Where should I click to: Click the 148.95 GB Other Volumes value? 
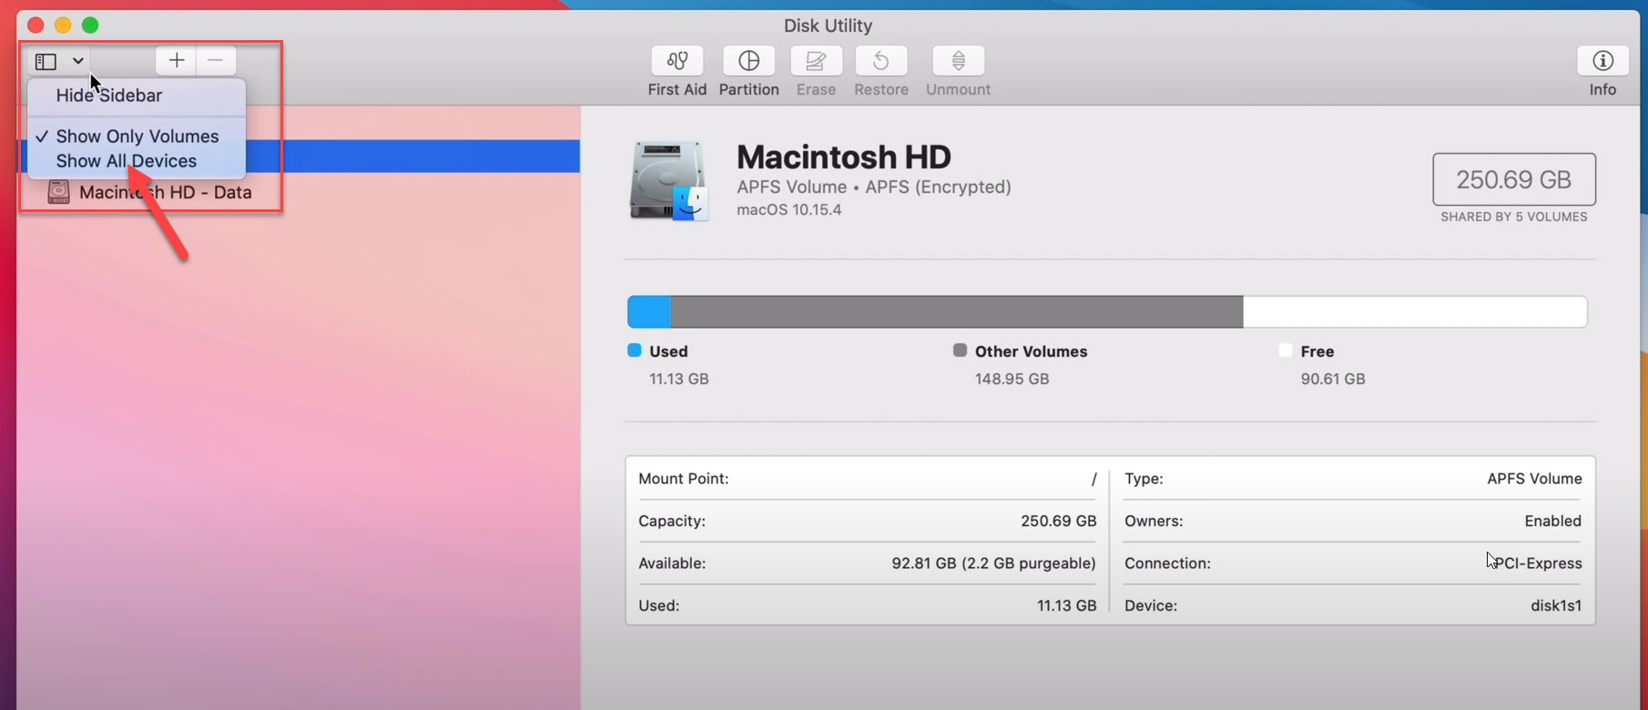coord(1012,379)
